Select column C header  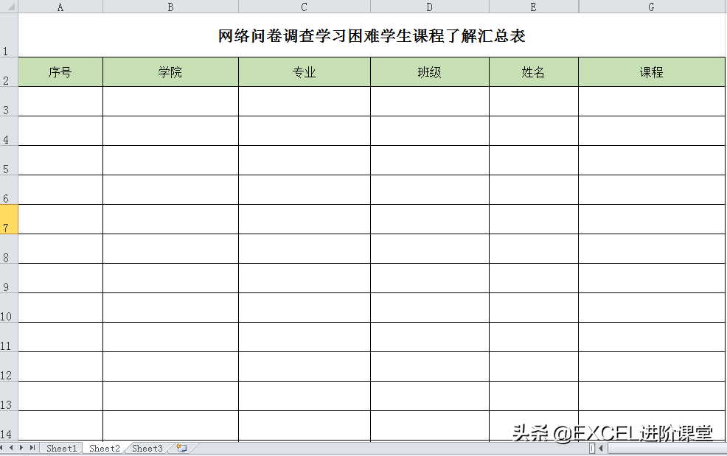[305, 7]
